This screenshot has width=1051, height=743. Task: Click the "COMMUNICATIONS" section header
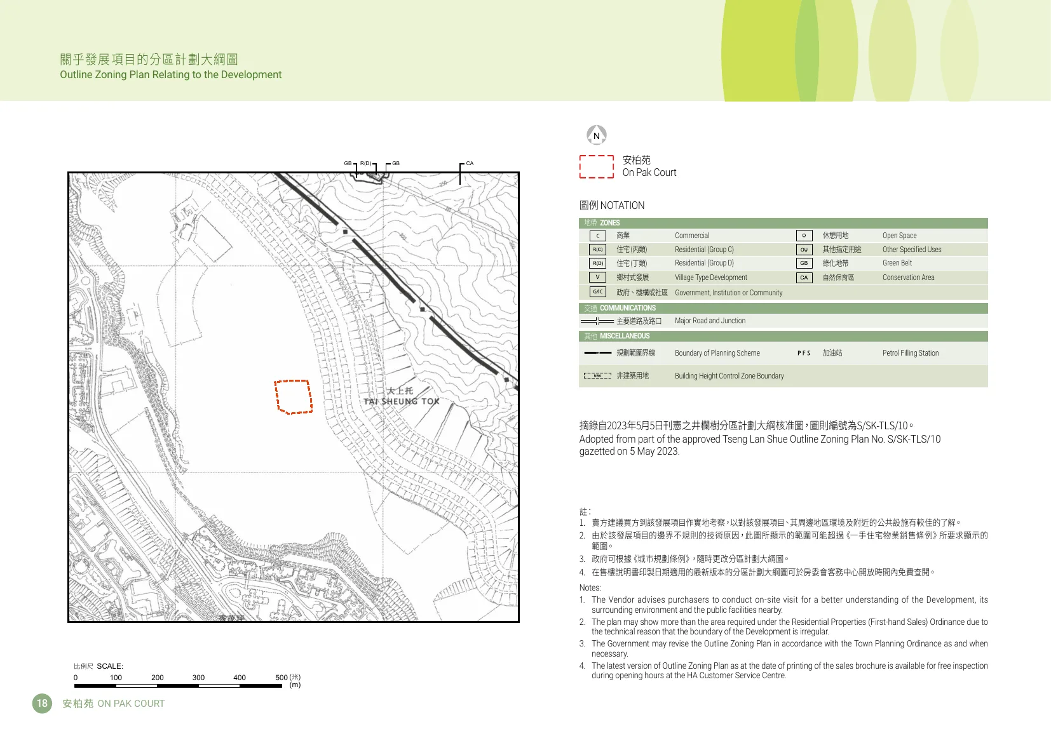[627, 308]
